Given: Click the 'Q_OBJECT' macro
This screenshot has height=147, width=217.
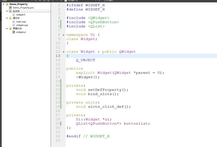Looking at the screenshot, I should [85, 60].
